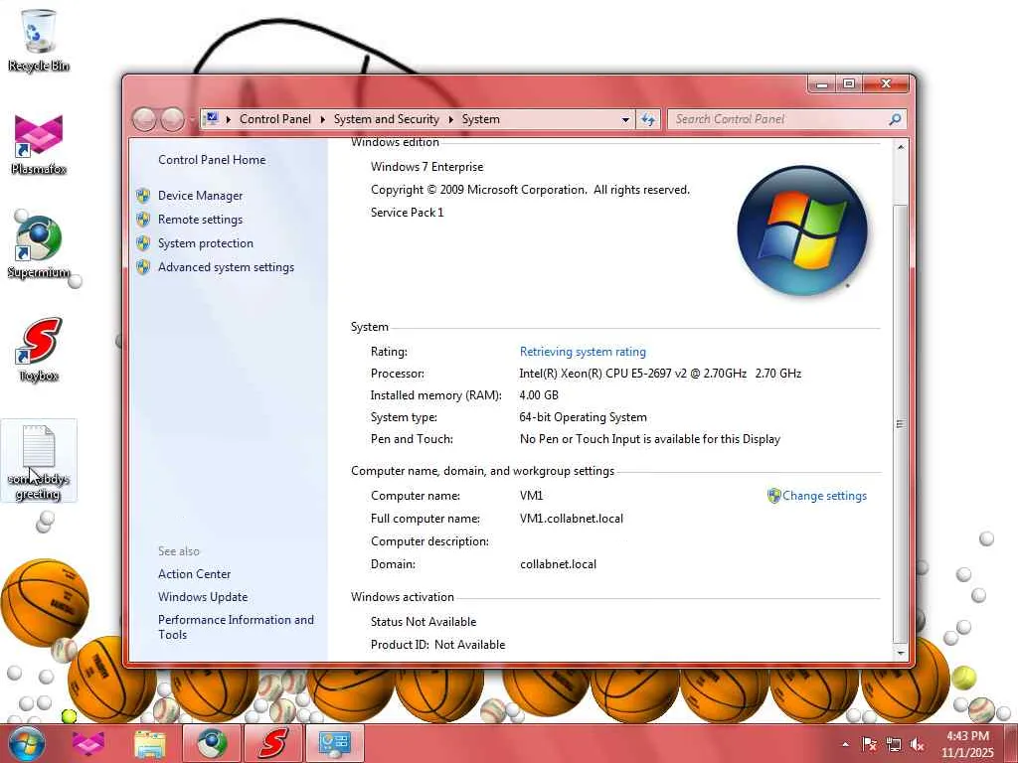Open address bar previous locations dropdown

coord(625,119)
